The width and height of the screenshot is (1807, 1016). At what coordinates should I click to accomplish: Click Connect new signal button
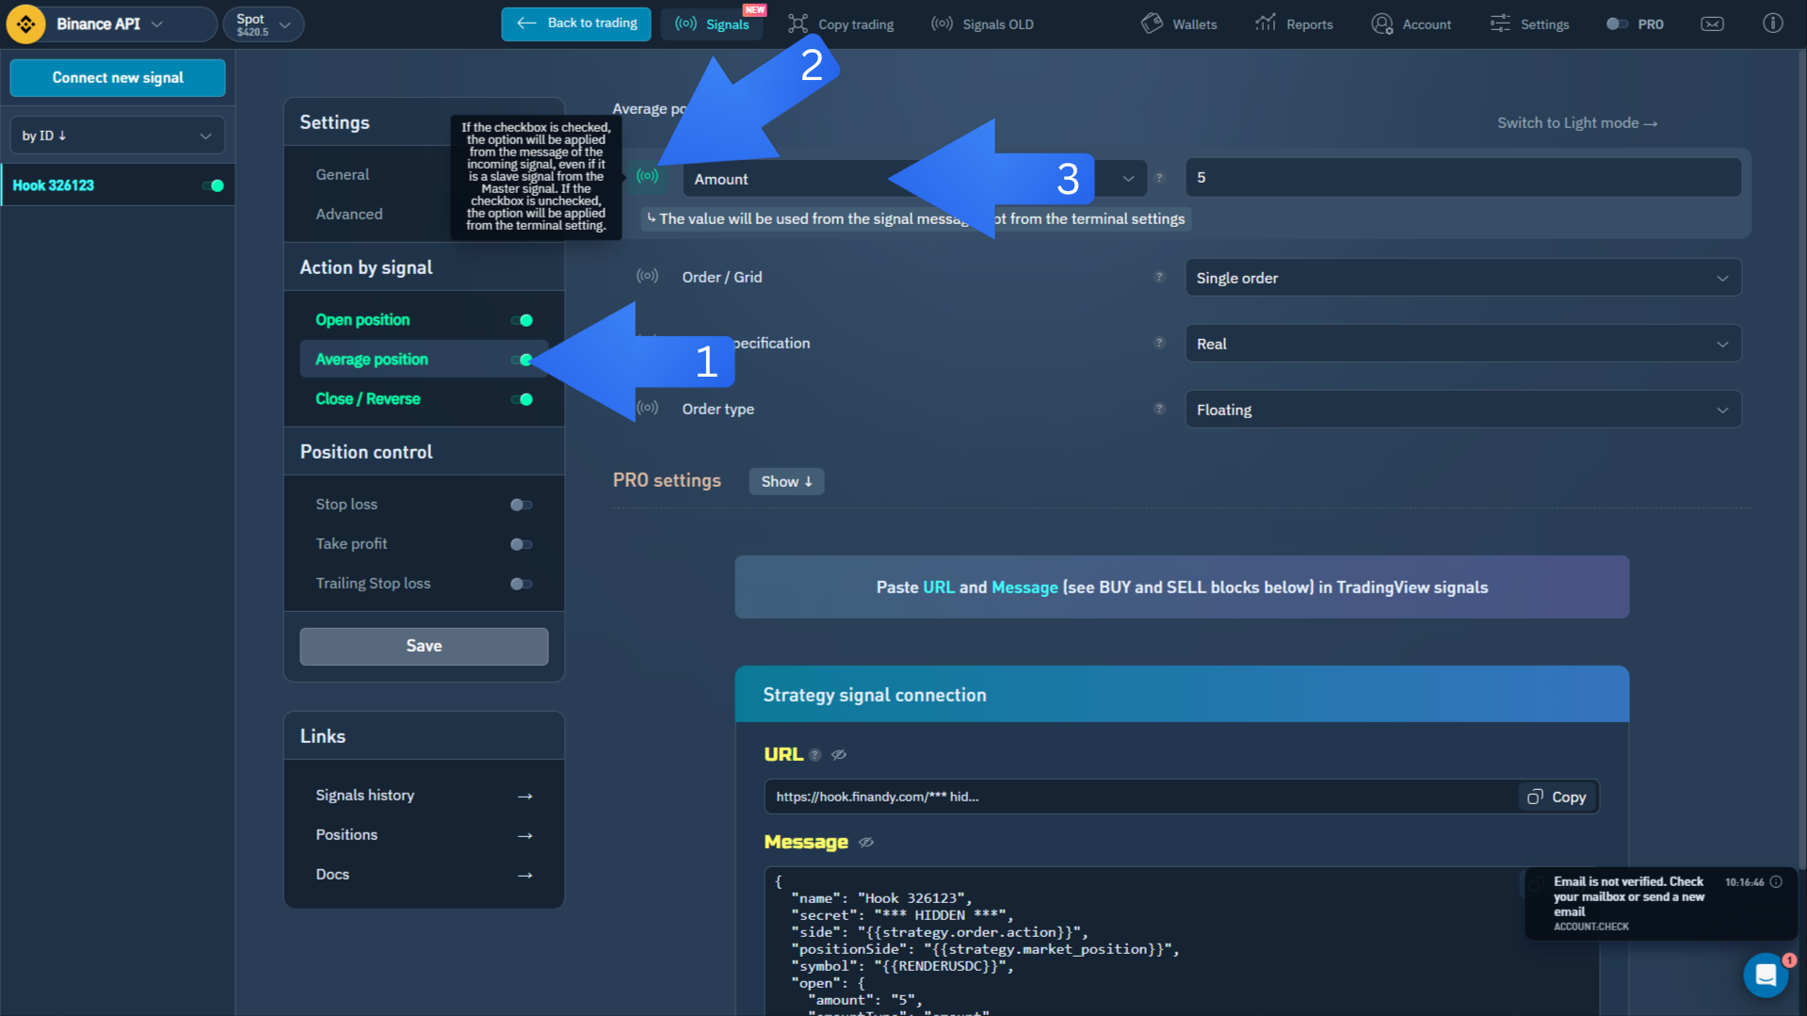[x=118, y=77]
